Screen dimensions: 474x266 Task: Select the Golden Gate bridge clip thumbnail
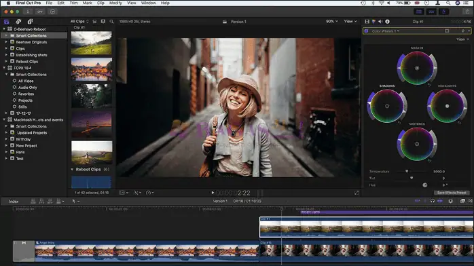pos(92,124)
